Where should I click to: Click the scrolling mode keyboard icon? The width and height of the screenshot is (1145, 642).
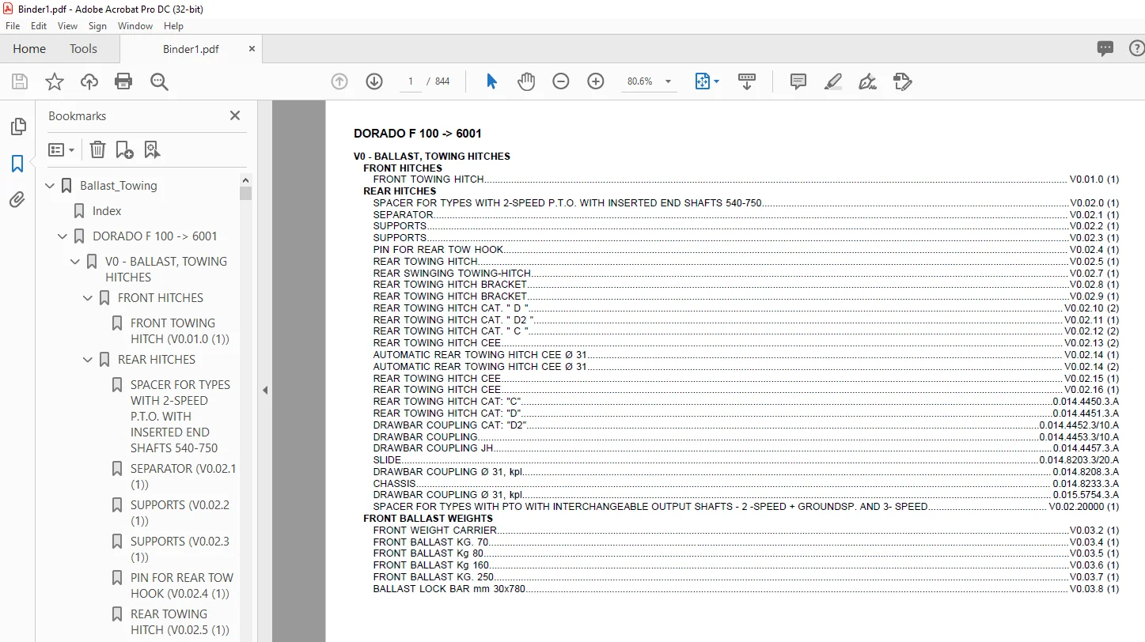pos(747,81)
